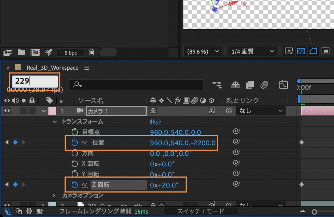Toggle Layer Switches pane icon
This screenshot has width=334, height=217.
point(8,211)
